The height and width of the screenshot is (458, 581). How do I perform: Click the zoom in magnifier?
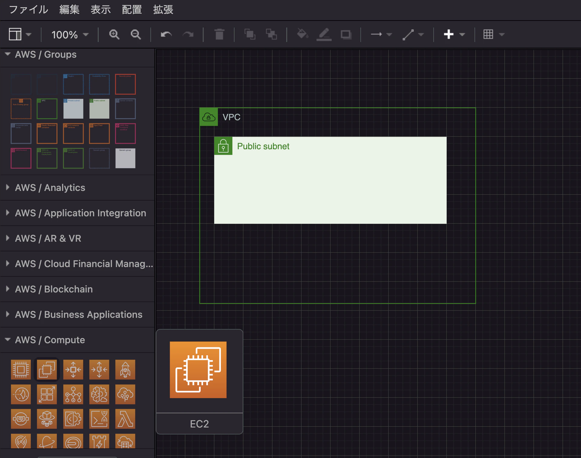(x=114, y=34)
